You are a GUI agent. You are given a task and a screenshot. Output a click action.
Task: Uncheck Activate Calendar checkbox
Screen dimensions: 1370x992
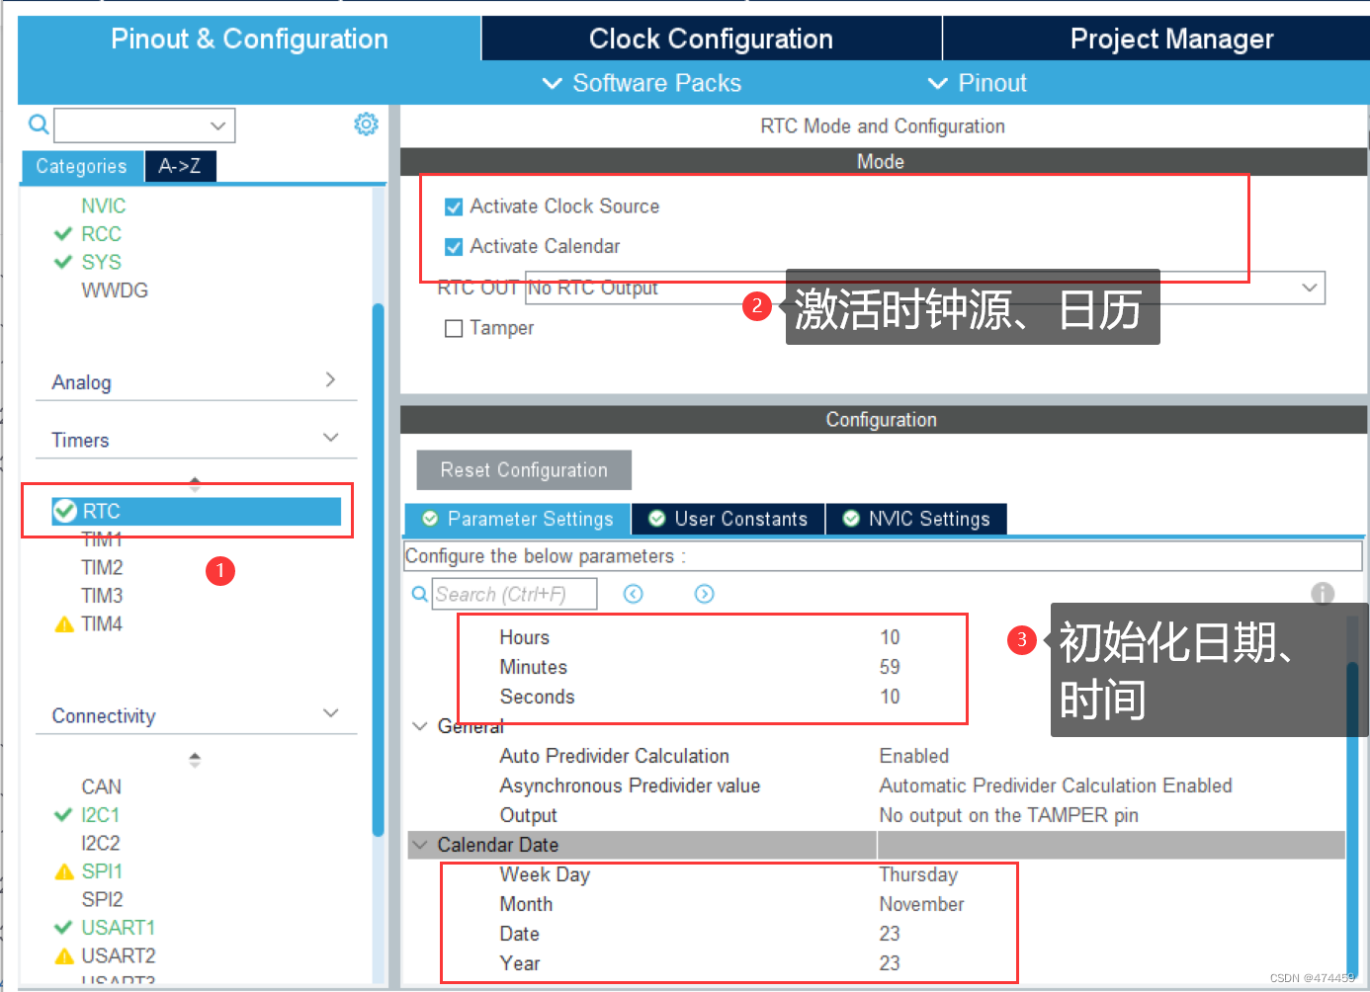point(454,247)
